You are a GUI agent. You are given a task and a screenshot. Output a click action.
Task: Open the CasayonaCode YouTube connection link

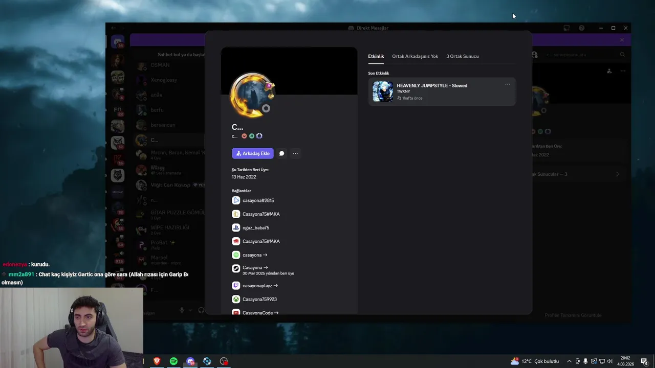pos(260,312)
